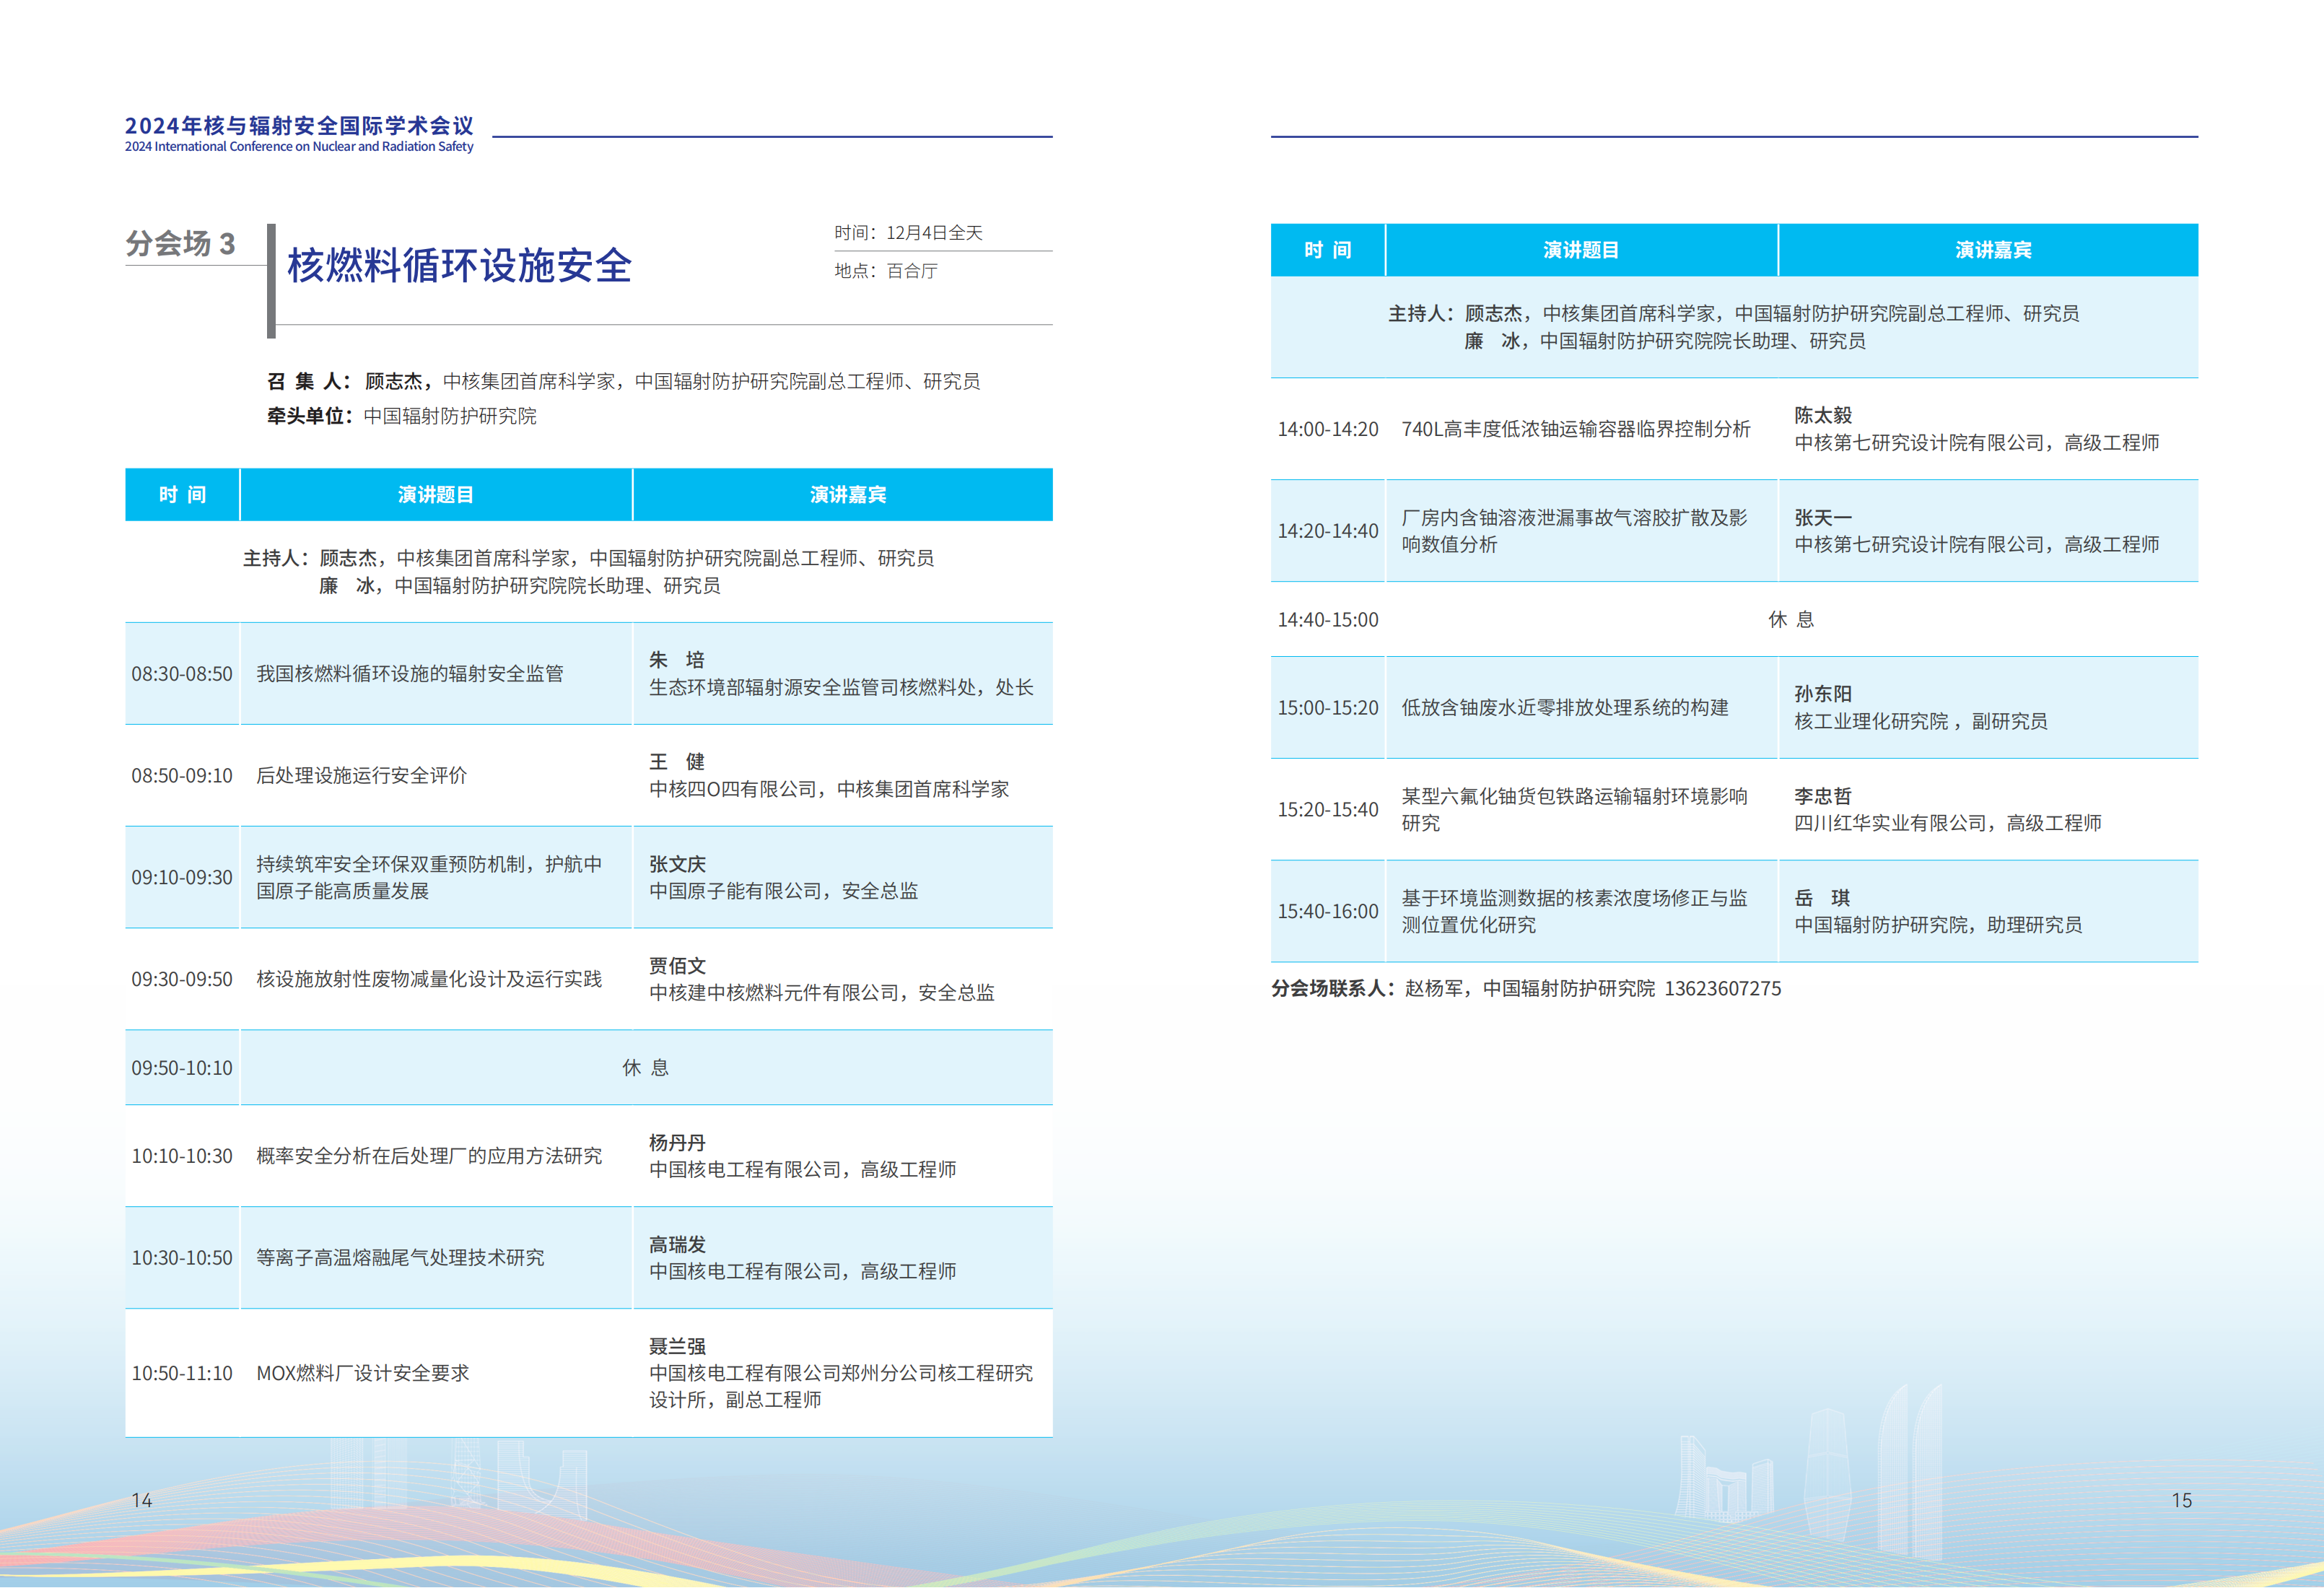Click speaker name 朱 培
The height and width of the screenshot is (1588, 2324).
[x=677, y=660]
